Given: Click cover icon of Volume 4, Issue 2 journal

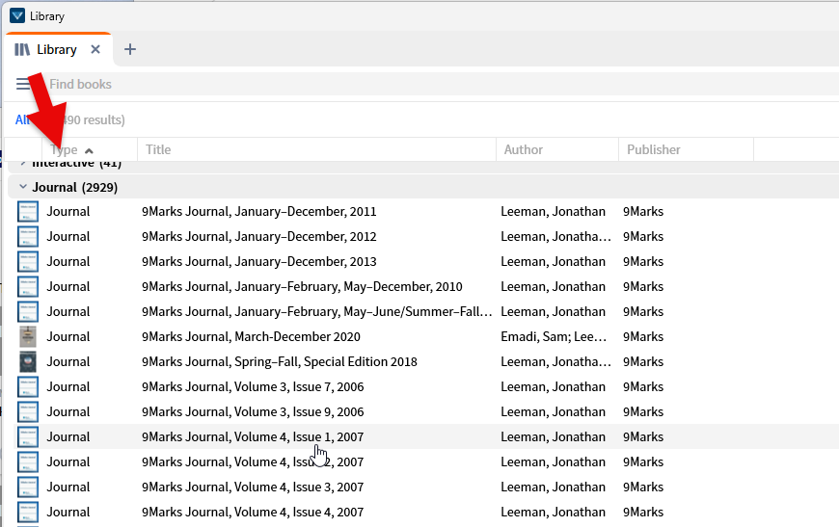Looking at the screenshot, I should pos(28,462).
